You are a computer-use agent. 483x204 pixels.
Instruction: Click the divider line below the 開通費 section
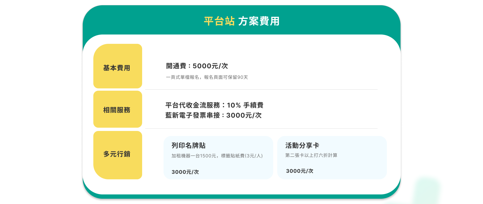tap(261, 89)
